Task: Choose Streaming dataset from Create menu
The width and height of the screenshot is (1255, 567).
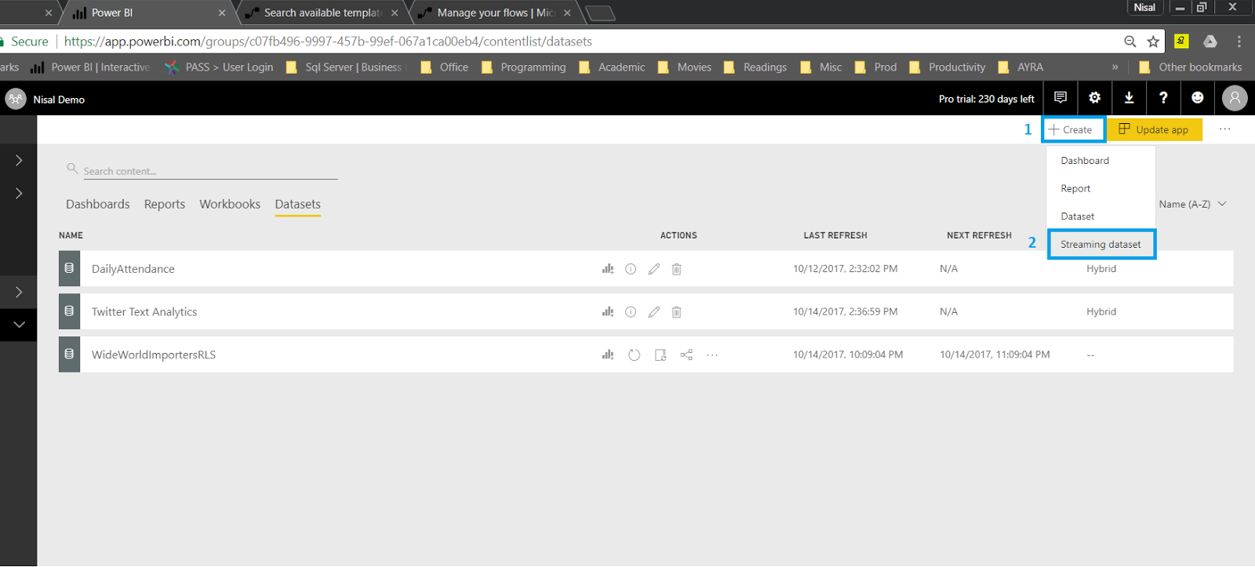Action: click(1101, 245)
